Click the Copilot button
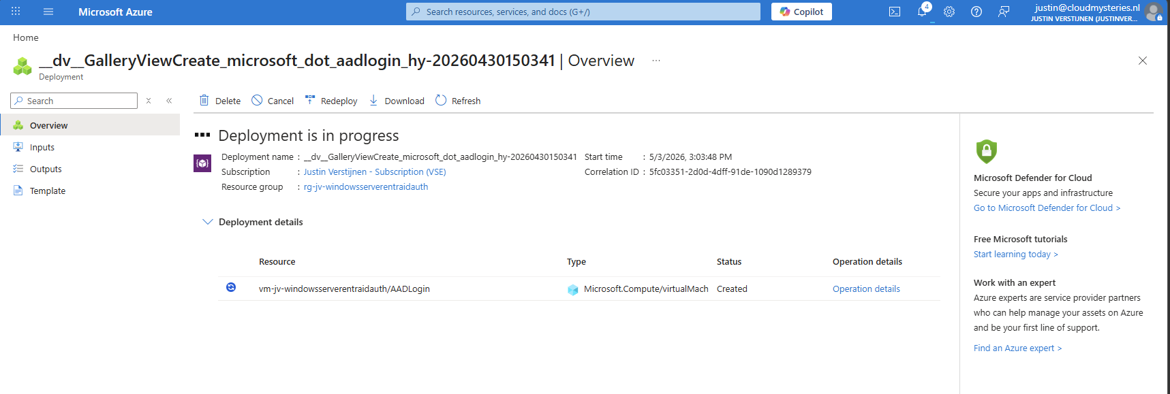Image resolution: width=1170 pixels, height=394 pixels. [801, 12]
